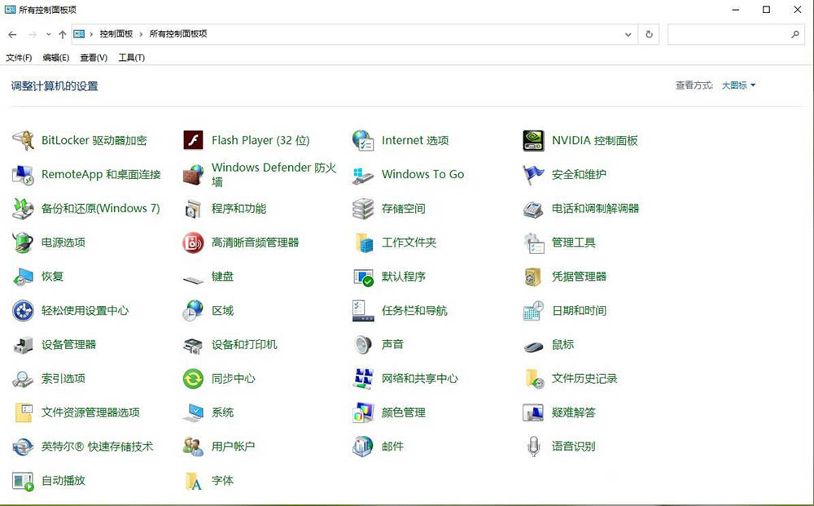Focus the control panel search box
The image size is (814, 506).
736,34
